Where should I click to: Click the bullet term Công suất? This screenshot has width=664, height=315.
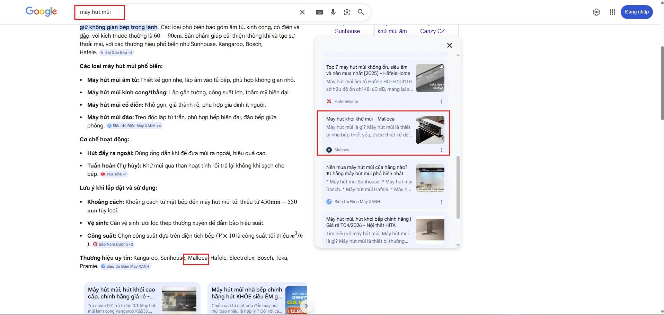(102, 236)
